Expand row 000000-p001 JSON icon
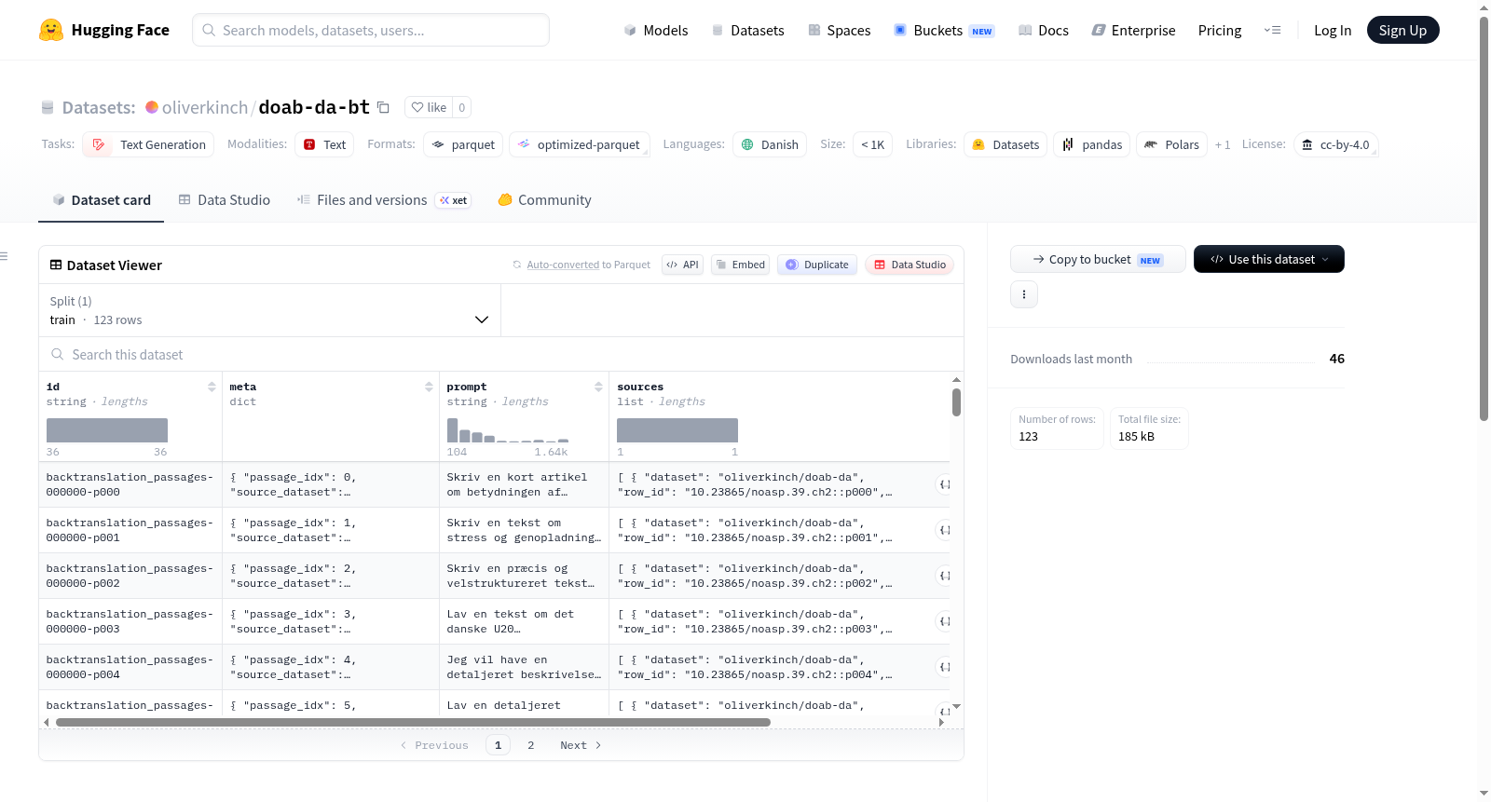 943,530
